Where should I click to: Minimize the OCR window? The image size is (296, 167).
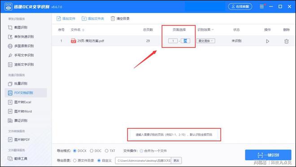[x=271, y=7]
